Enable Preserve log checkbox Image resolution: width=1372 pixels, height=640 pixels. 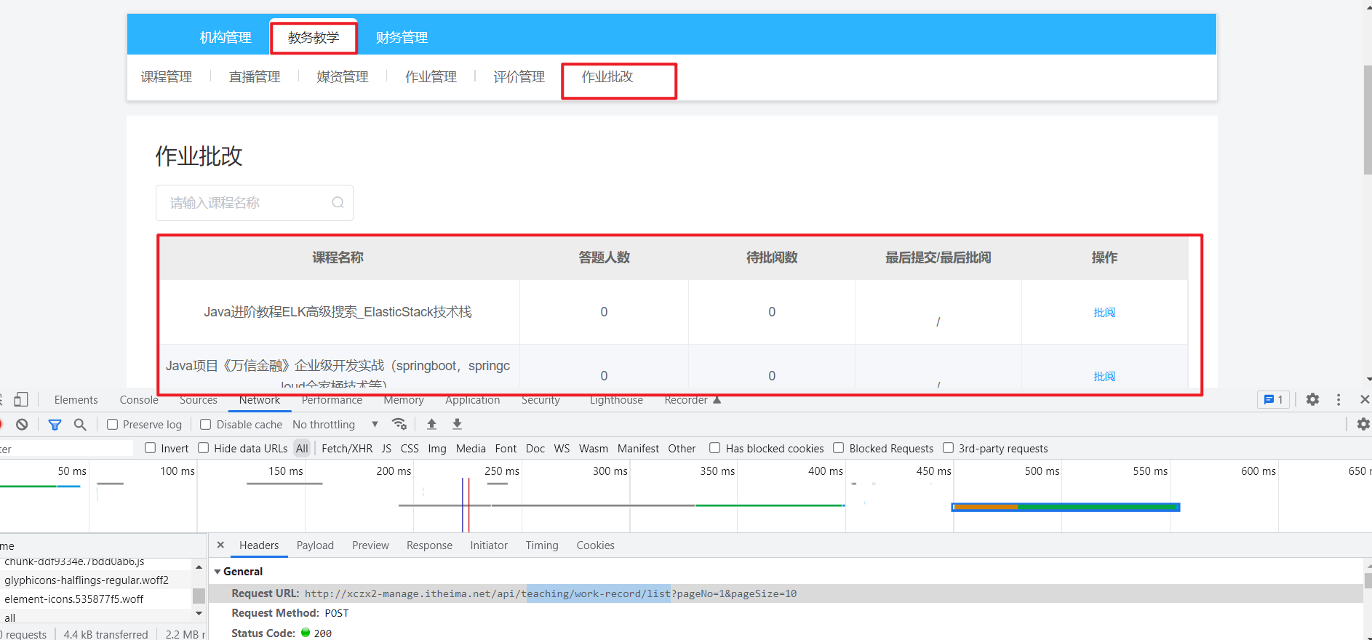[112, 424]
